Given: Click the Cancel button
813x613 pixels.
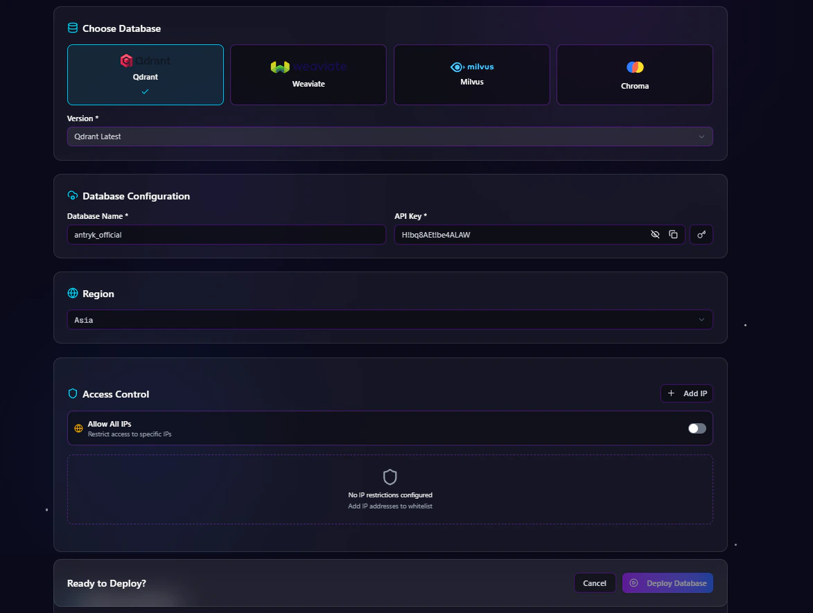Looking at the screenshot, I should pyautogui.click(x=595, y=583).
